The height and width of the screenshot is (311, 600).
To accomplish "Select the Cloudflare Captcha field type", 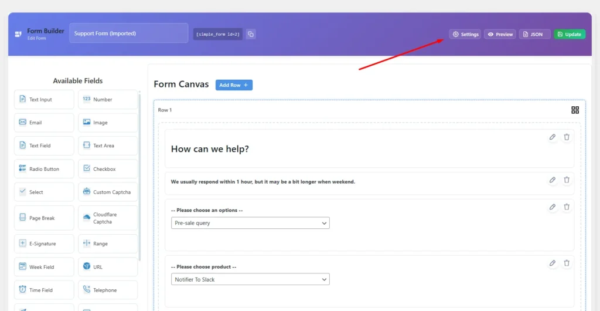I will click(108, 218).
